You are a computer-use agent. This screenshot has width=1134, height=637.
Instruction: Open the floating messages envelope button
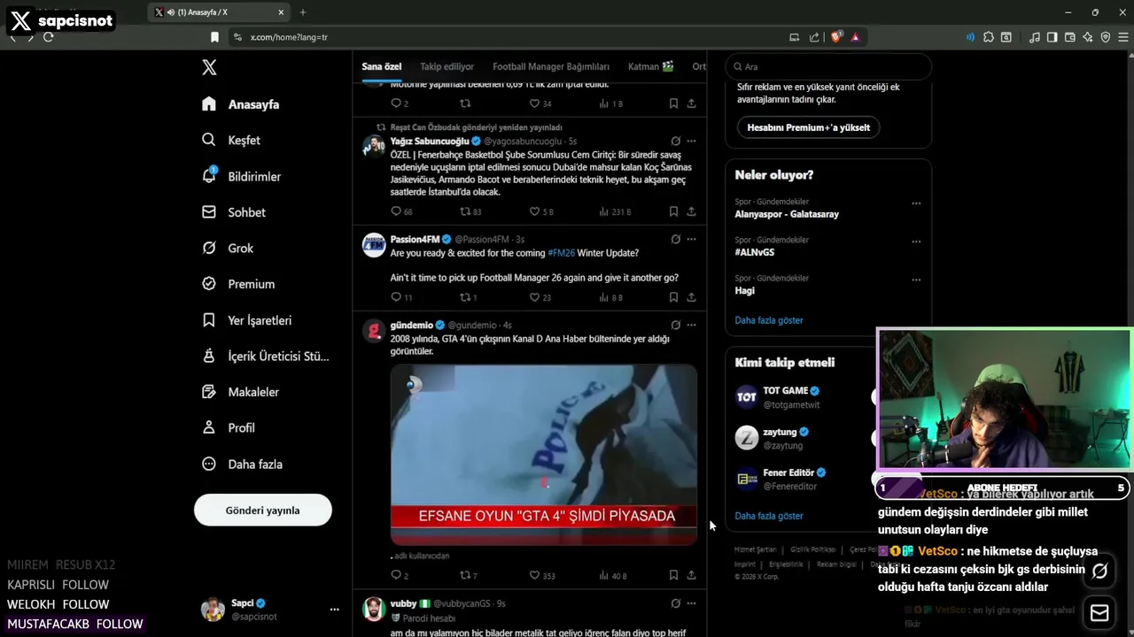point(1099,613)
